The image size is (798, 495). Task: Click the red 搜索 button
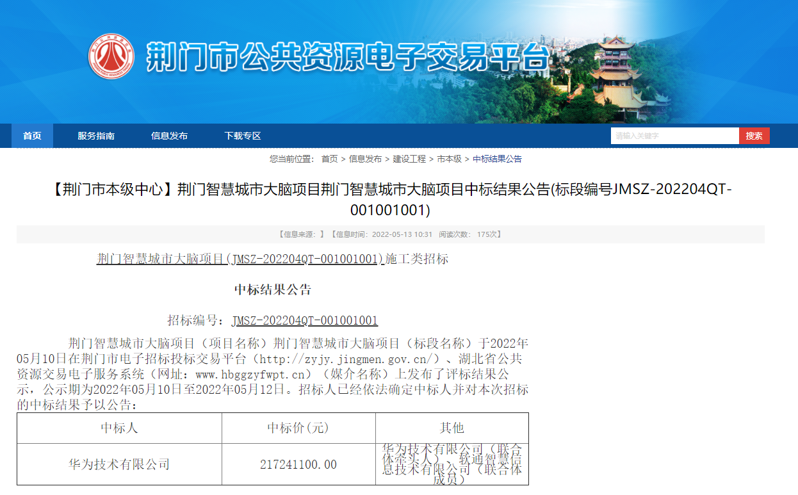(754, 136)
